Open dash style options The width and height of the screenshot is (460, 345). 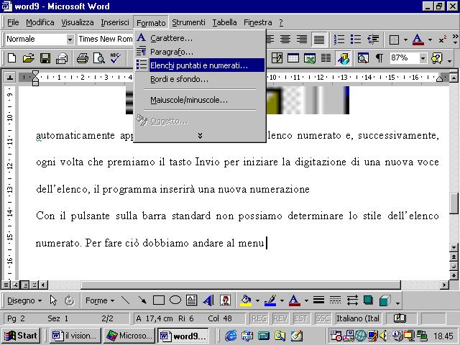click(x=335, y=300)
